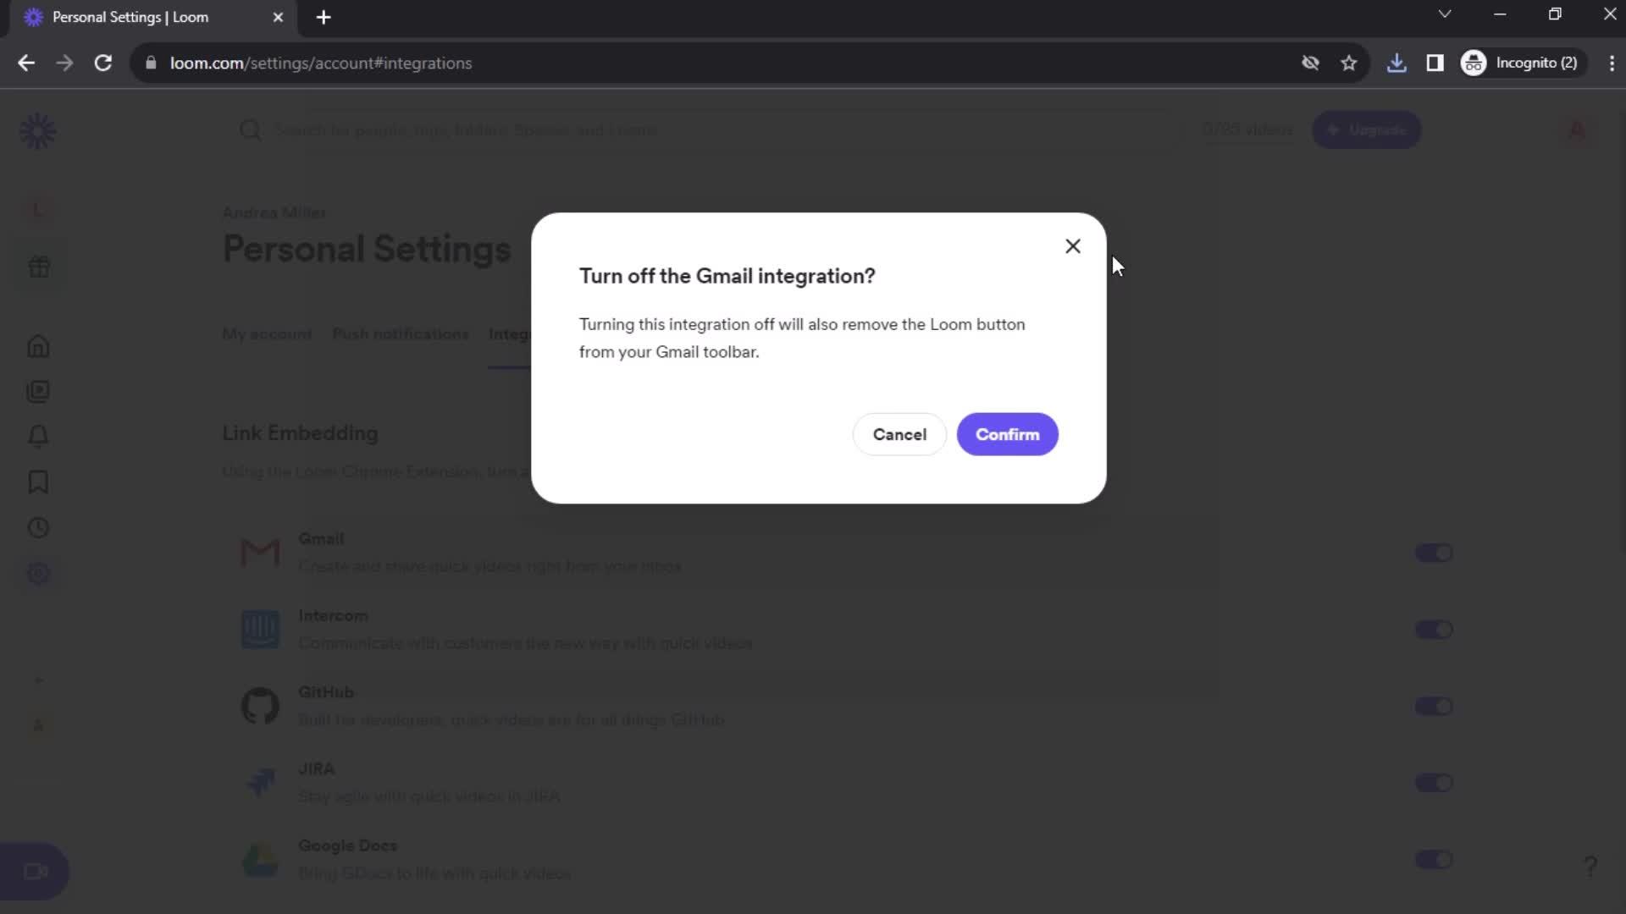Image resolution: width=1626 pixels, height=914 pixels.
Task: Disable the JIRA integration toggle
Action: [1433, 781]
